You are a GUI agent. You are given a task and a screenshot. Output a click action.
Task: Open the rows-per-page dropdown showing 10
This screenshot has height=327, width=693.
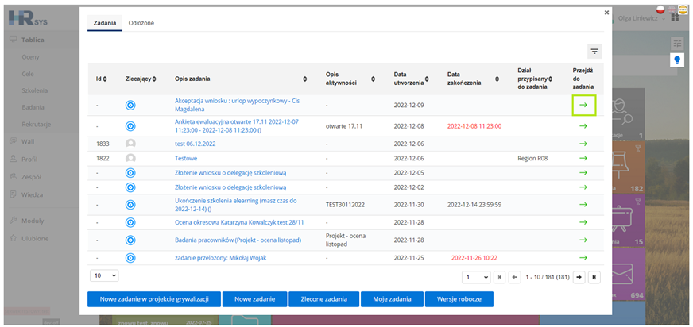point(104,275)
